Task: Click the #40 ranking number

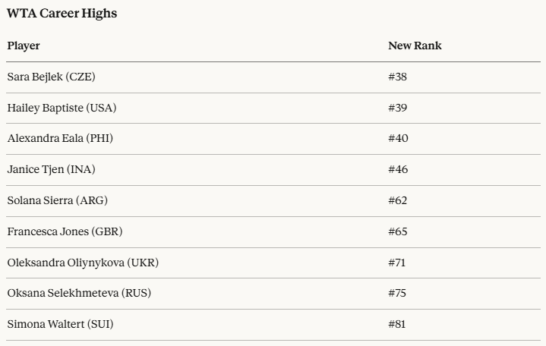Action: [398, 138]
